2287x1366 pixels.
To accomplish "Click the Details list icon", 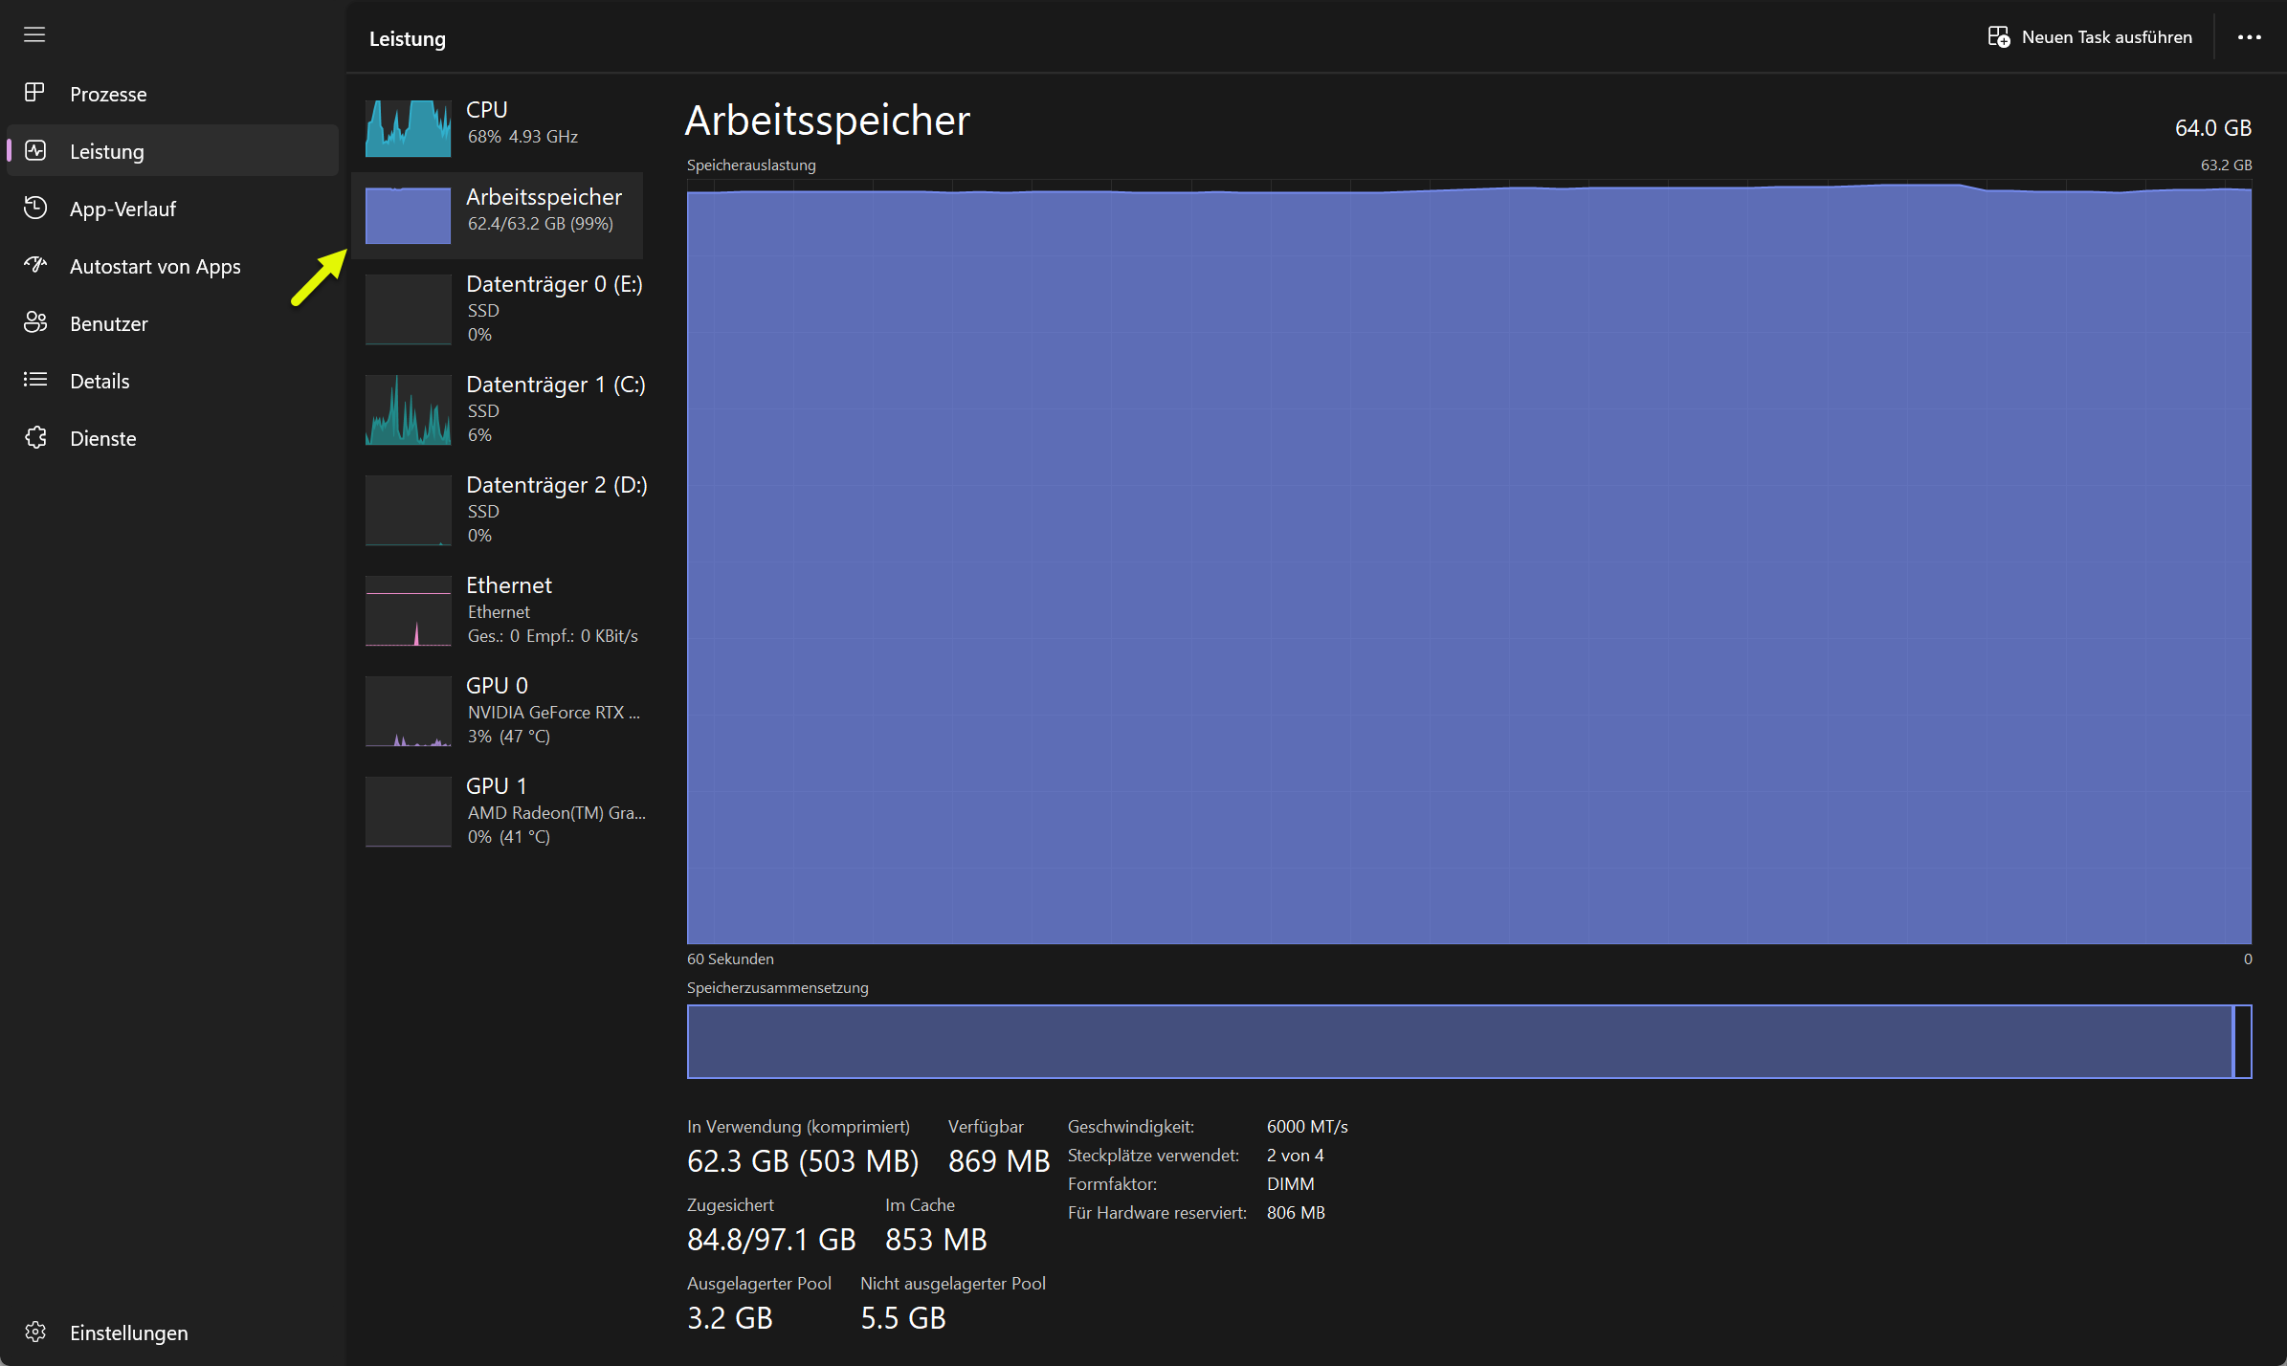I will [35, 380].
